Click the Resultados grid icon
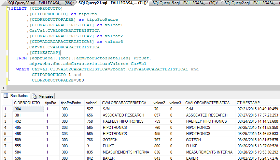The image size is (280, 160). 6,95
